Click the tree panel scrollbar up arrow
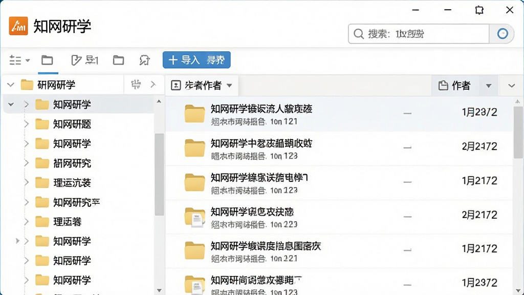The height and width of the screenshot is (295, 524). tap(159, 101)
